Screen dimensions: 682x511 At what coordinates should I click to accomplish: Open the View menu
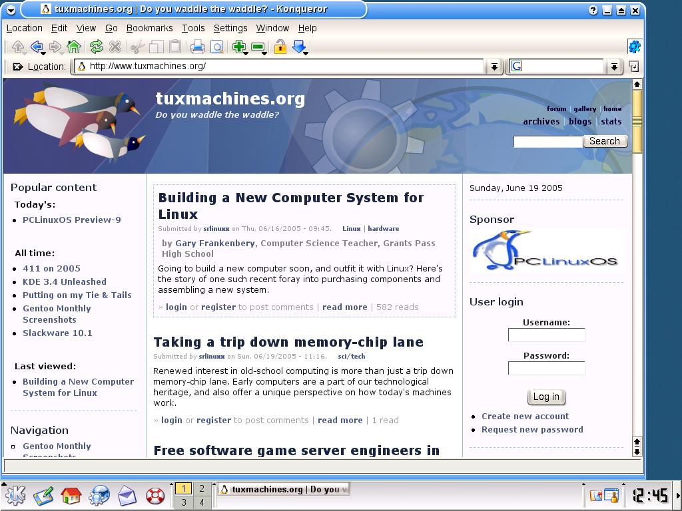(86, 28)
